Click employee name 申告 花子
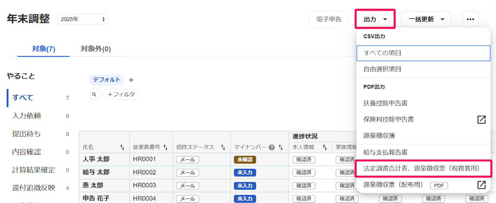496x203 pixels. point(96,198)
